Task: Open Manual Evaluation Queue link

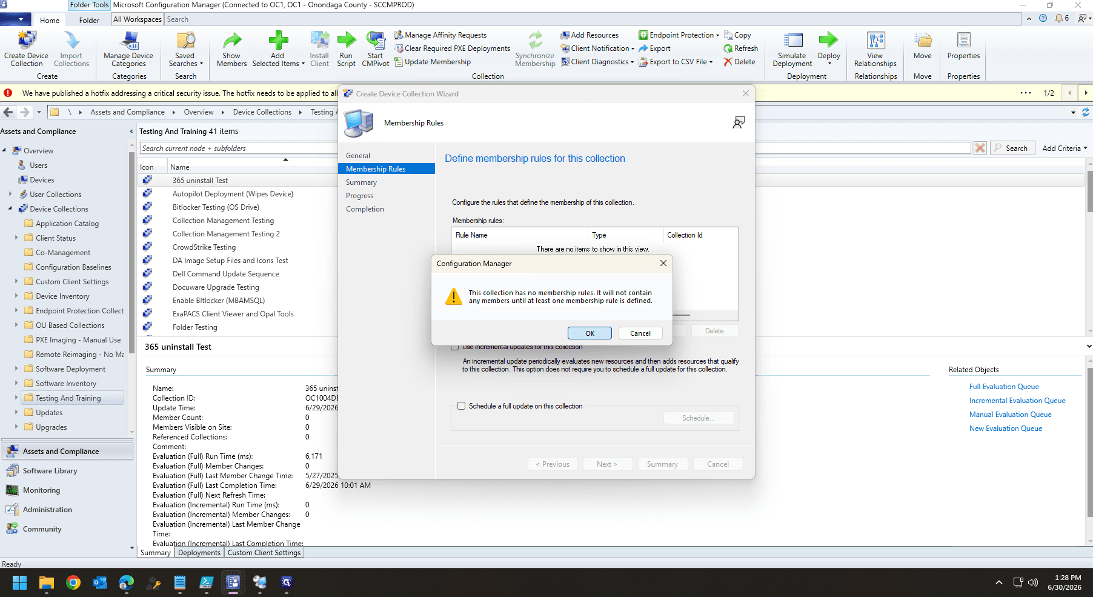Action: tap(1010, 415)
